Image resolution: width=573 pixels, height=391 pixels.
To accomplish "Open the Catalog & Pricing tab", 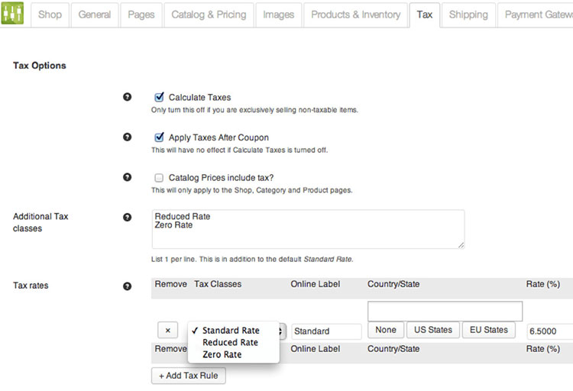I will coord(209,15).
